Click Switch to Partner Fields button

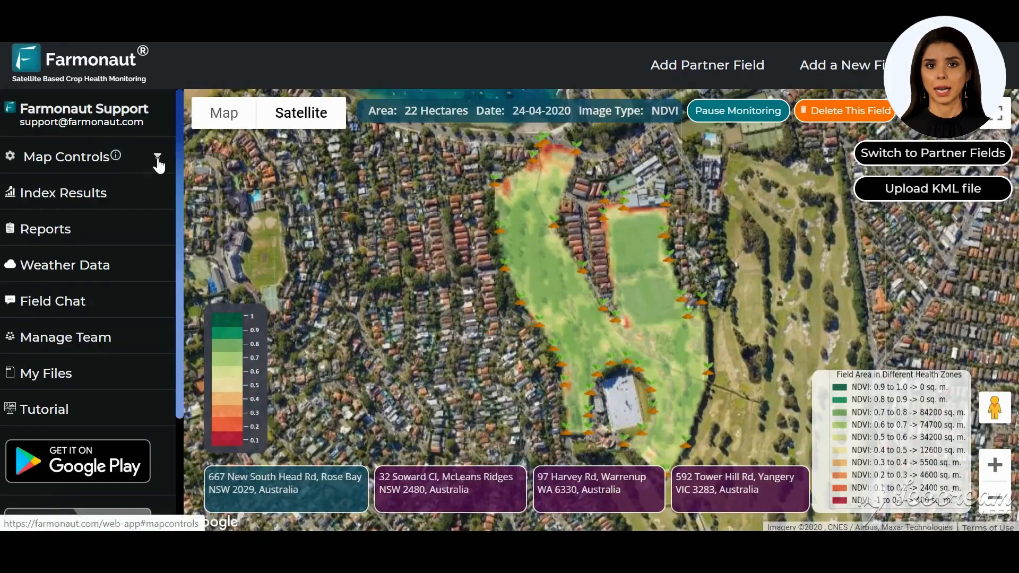click(932, 153)
